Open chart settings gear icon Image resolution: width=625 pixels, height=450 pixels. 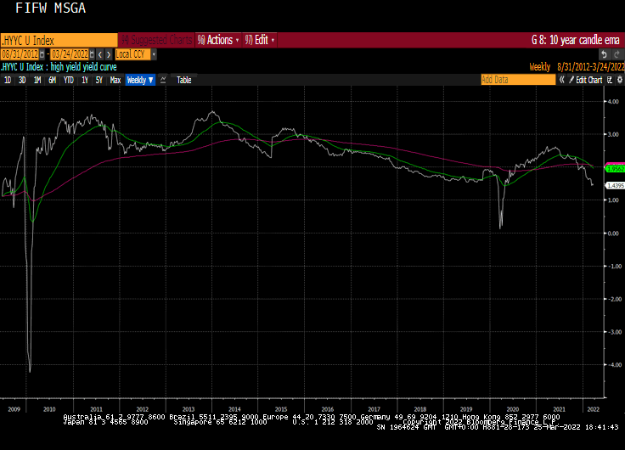[619, 80]
